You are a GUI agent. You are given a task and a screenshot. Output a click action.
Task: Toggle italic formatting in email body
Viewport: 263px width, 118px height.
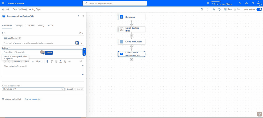(x=52, y=62)
